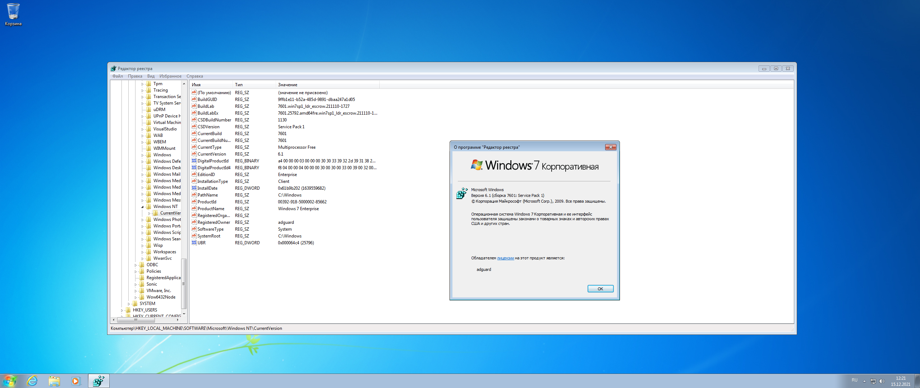Expand the CurrentVer subkey arrow
The width and height of the screenshot is (920, 388).
click(149, 213)
